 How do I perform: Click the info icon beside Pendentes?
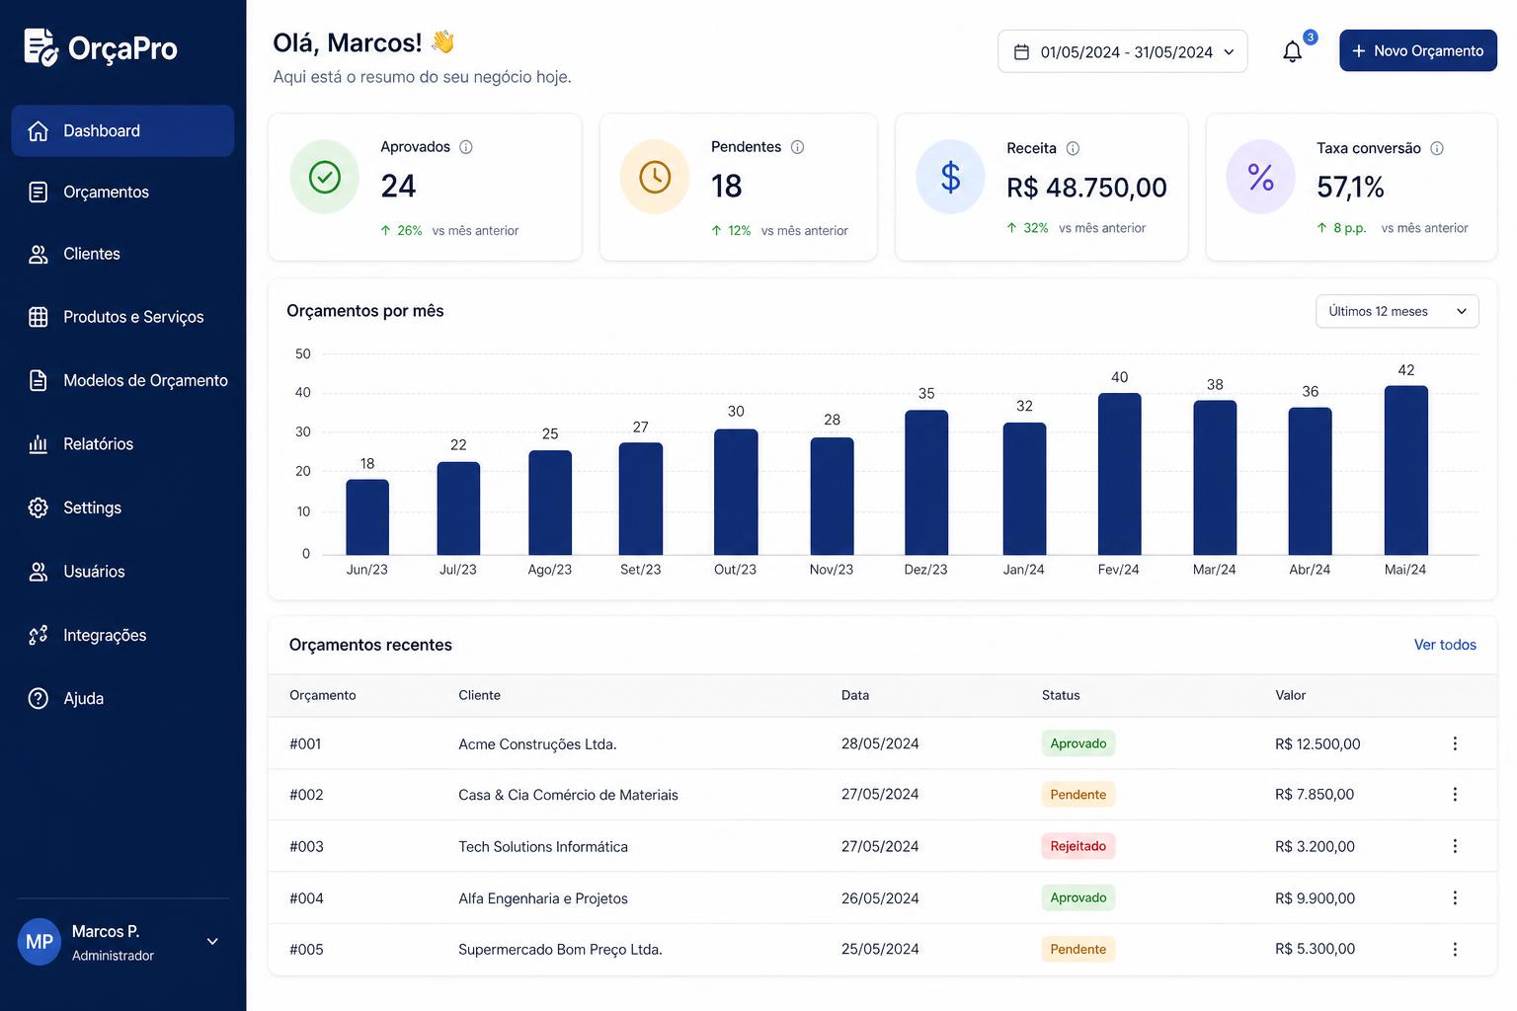[797, 147]
